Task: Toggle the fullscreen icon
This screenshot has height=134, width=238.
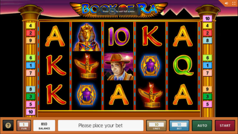Action: [234, 3]
